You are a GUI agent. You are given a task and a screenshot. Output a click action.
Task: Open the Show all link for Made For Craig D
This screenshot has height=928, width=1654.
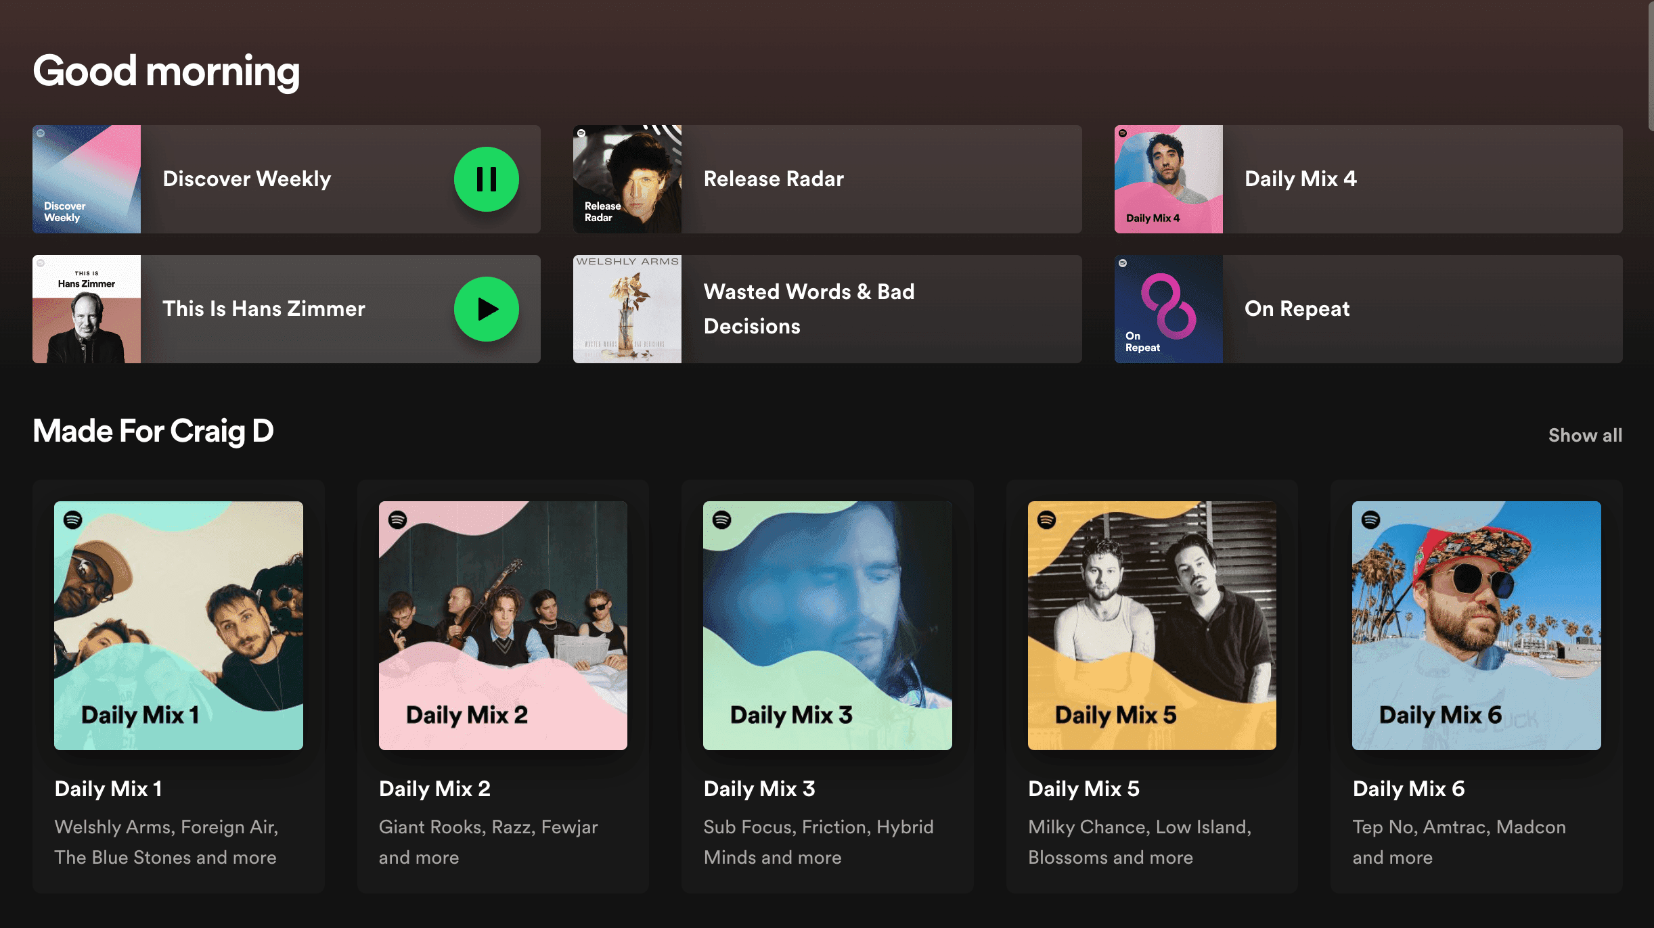pyautogui.click(x=1585, y=435)
